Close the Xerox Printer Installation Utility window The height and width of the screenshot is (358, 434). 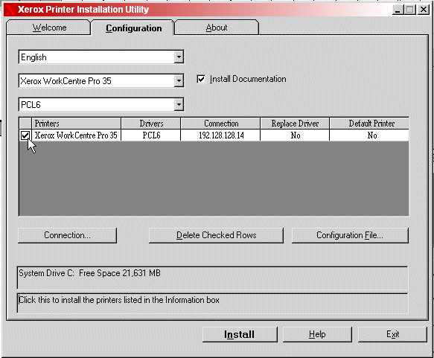pos(424,10)
